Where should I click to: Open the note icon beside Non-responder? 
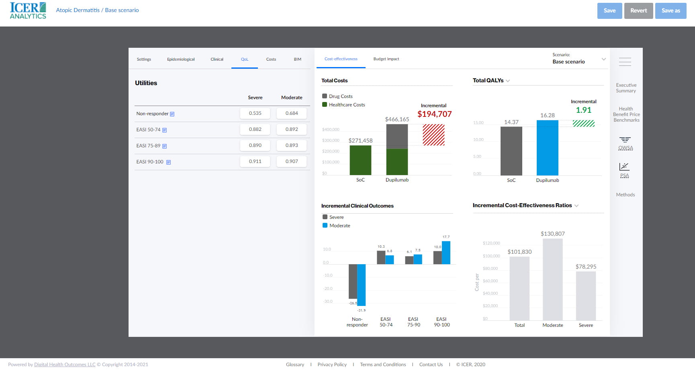click(172, 114)
